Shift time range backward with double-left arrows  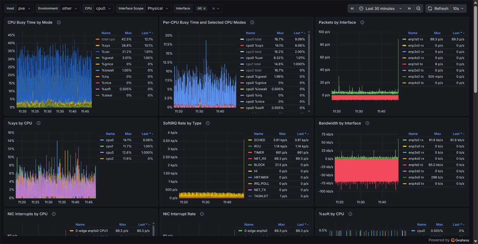coord(352,9)
